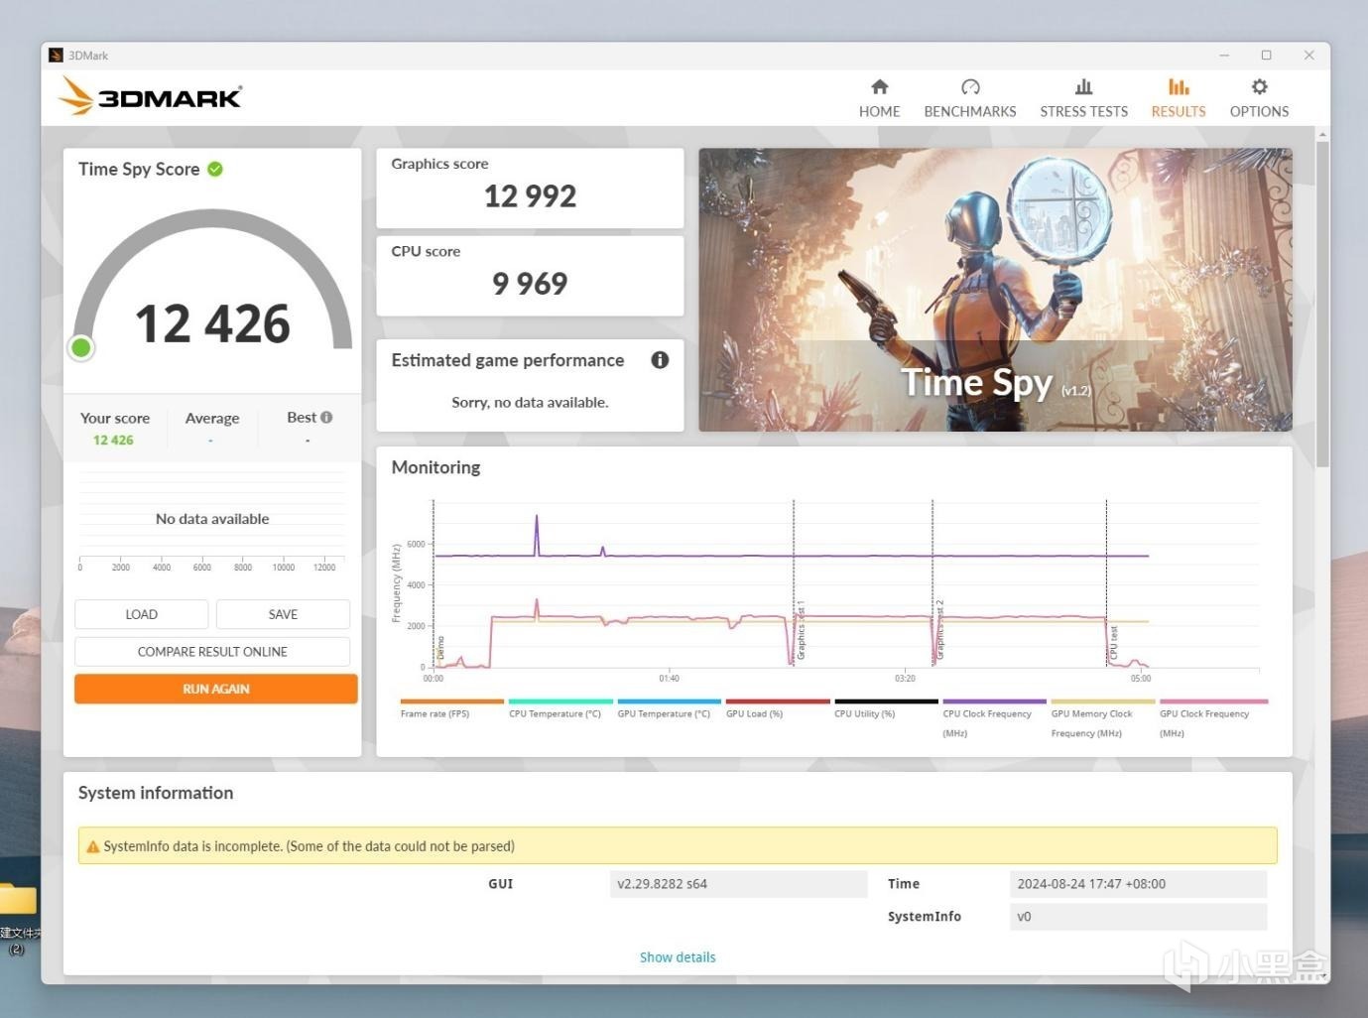Click the vertical scrollbar thumb
Viewport: 1368px width, 1018px height.
coord(1322,303)
